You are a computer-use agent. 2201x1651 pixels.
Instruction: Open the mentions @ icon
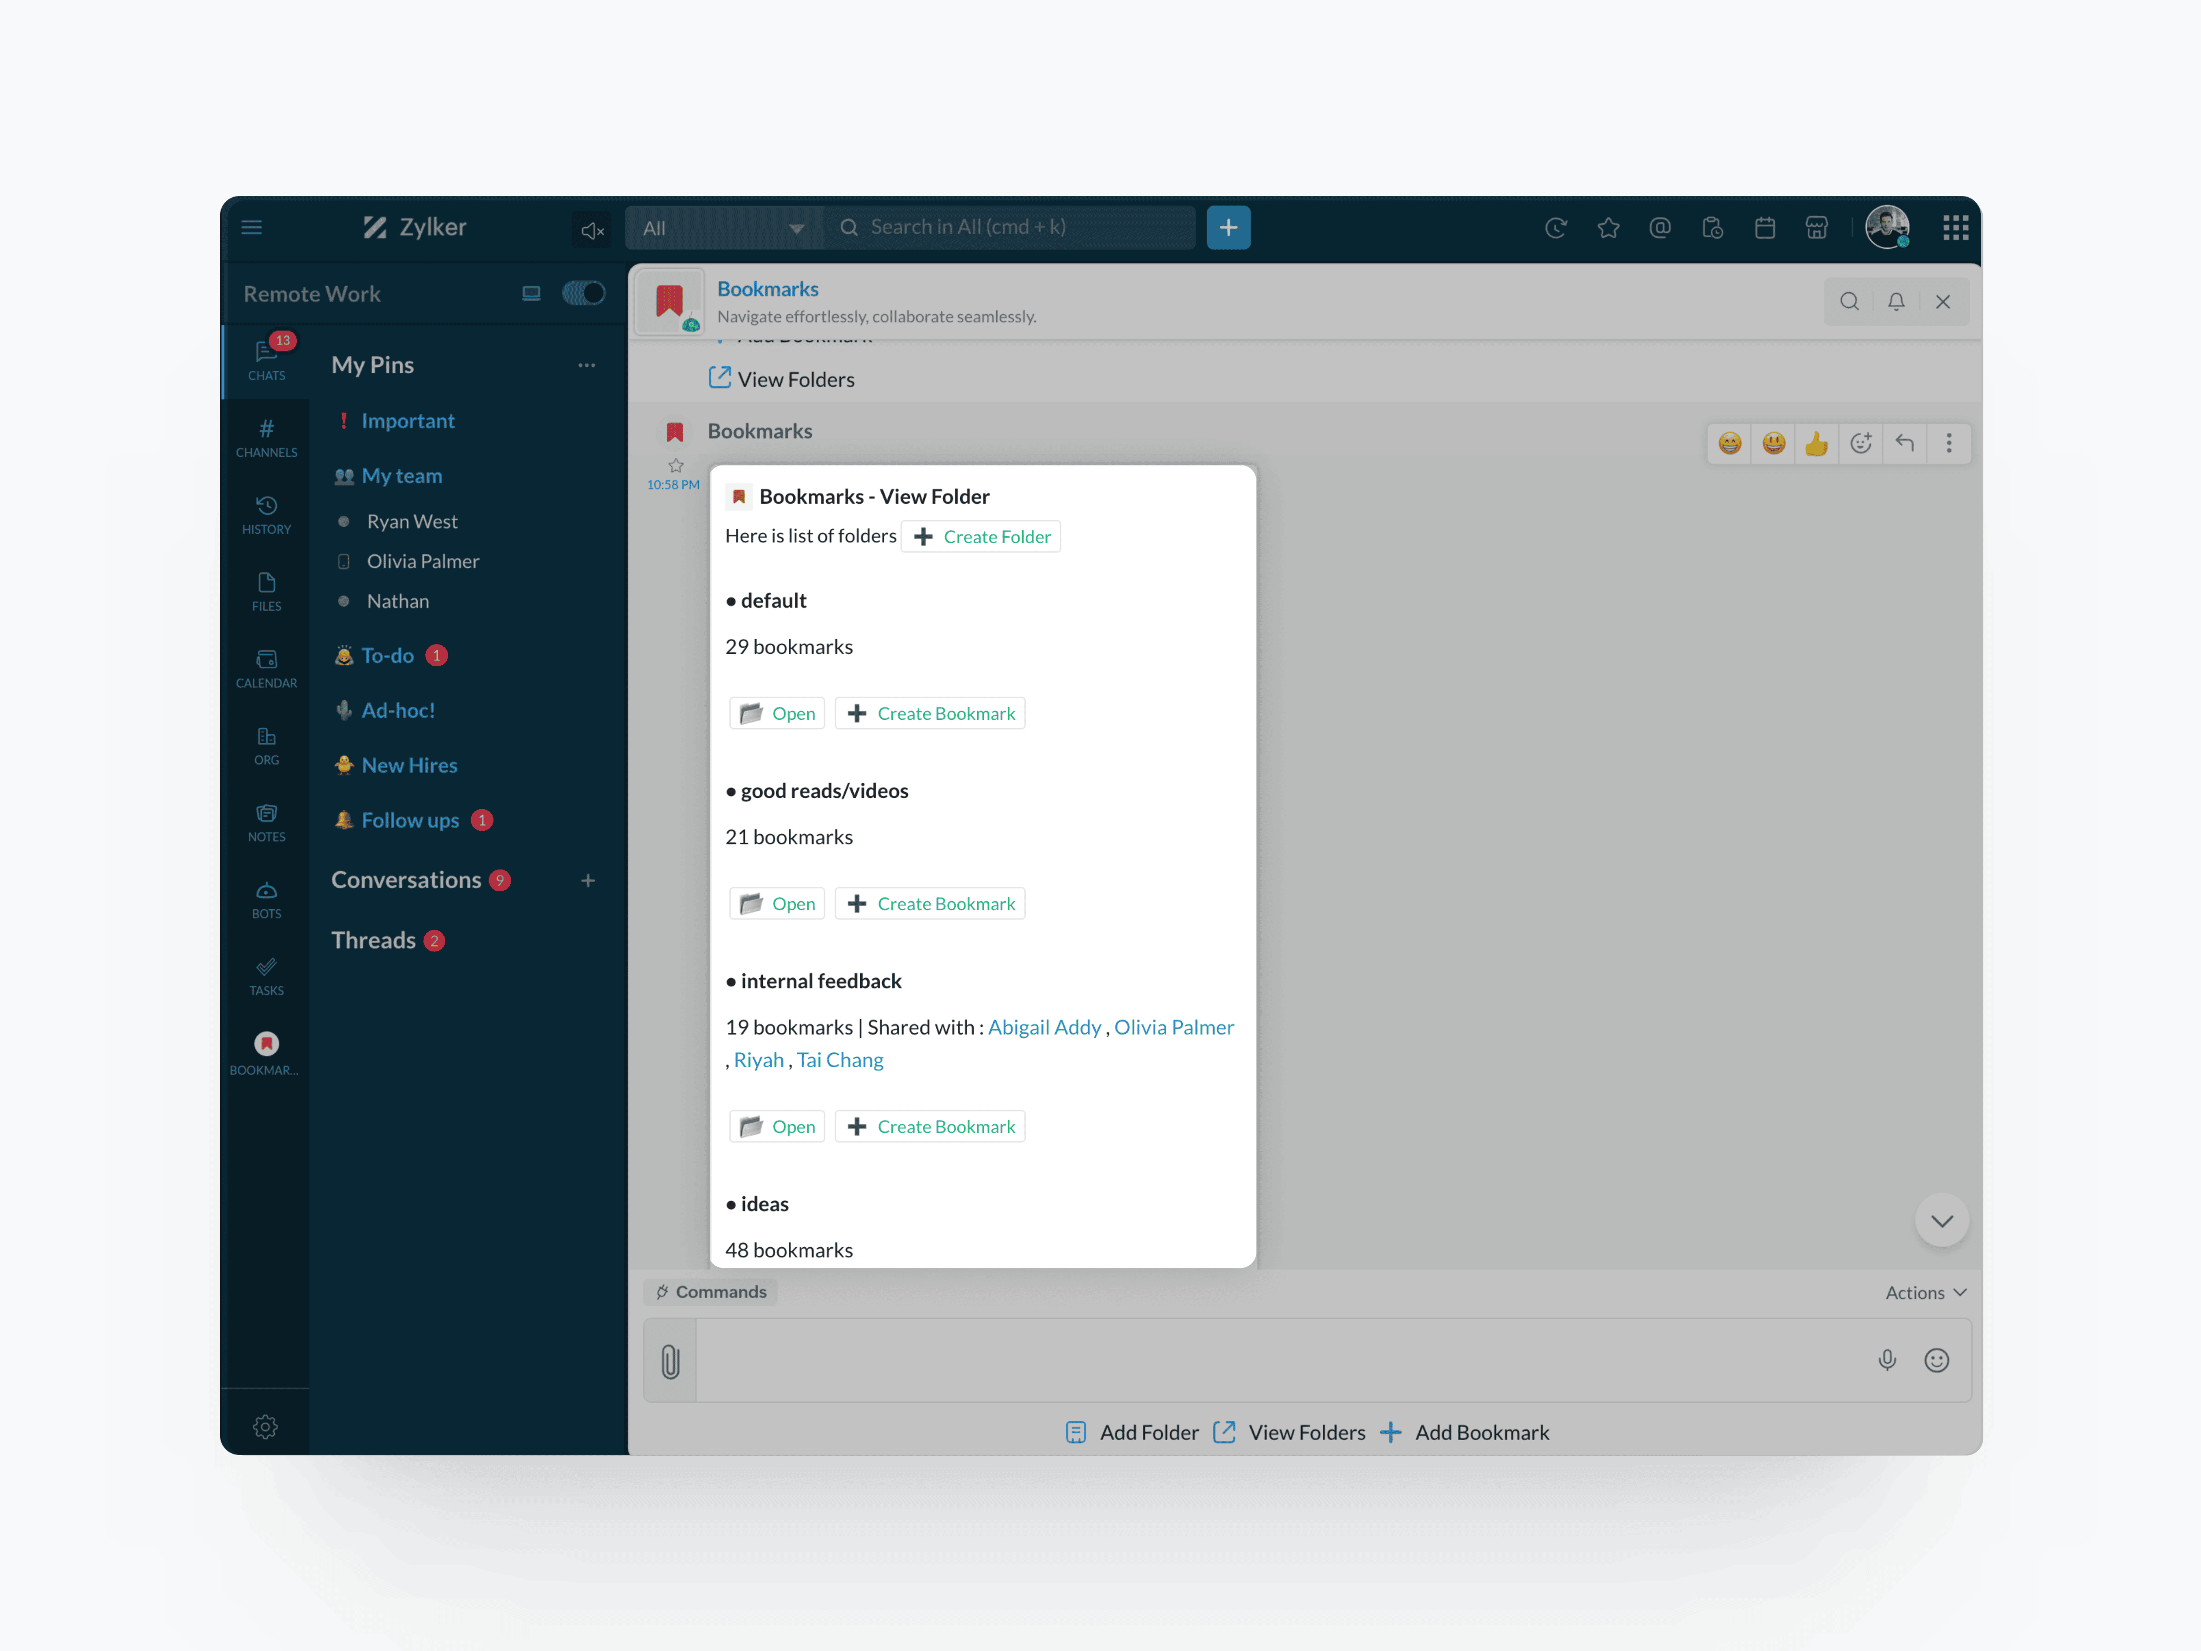point(1660,228)
